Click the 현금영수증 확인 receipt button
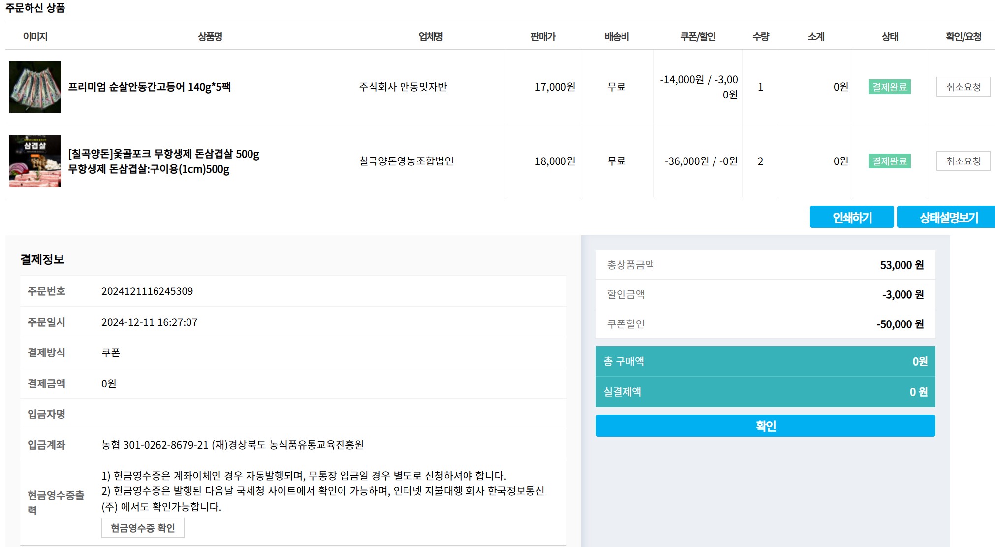The width and height of the screenshot is (995, 547). pos(142,527)
